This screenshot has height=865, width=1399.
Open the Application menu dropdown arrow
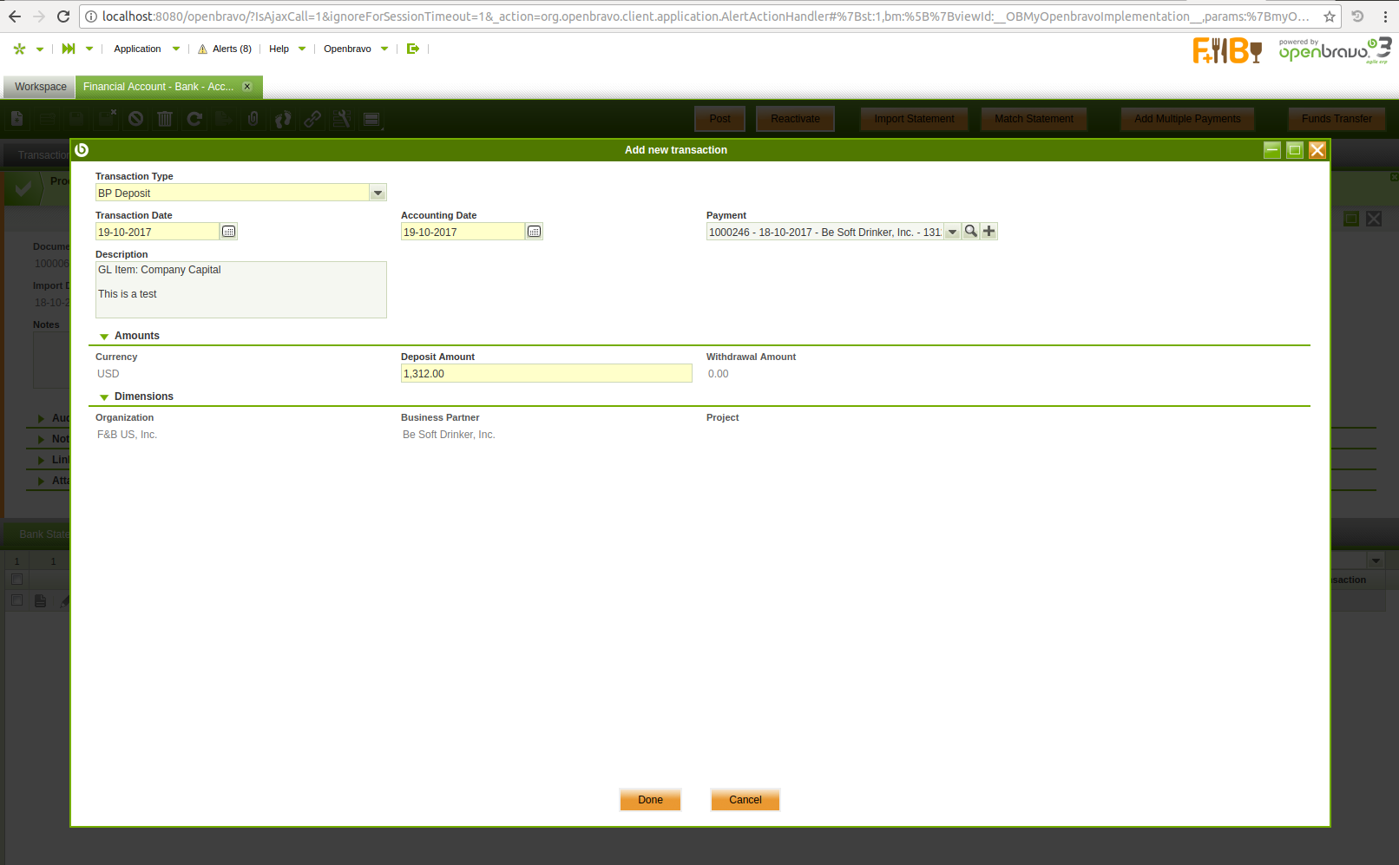pyautogui.click(x=176, y=49)
